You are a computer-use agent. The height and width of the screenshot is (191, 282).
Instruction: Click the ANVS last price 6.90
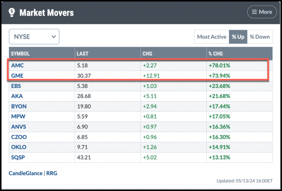pos(82,127)
